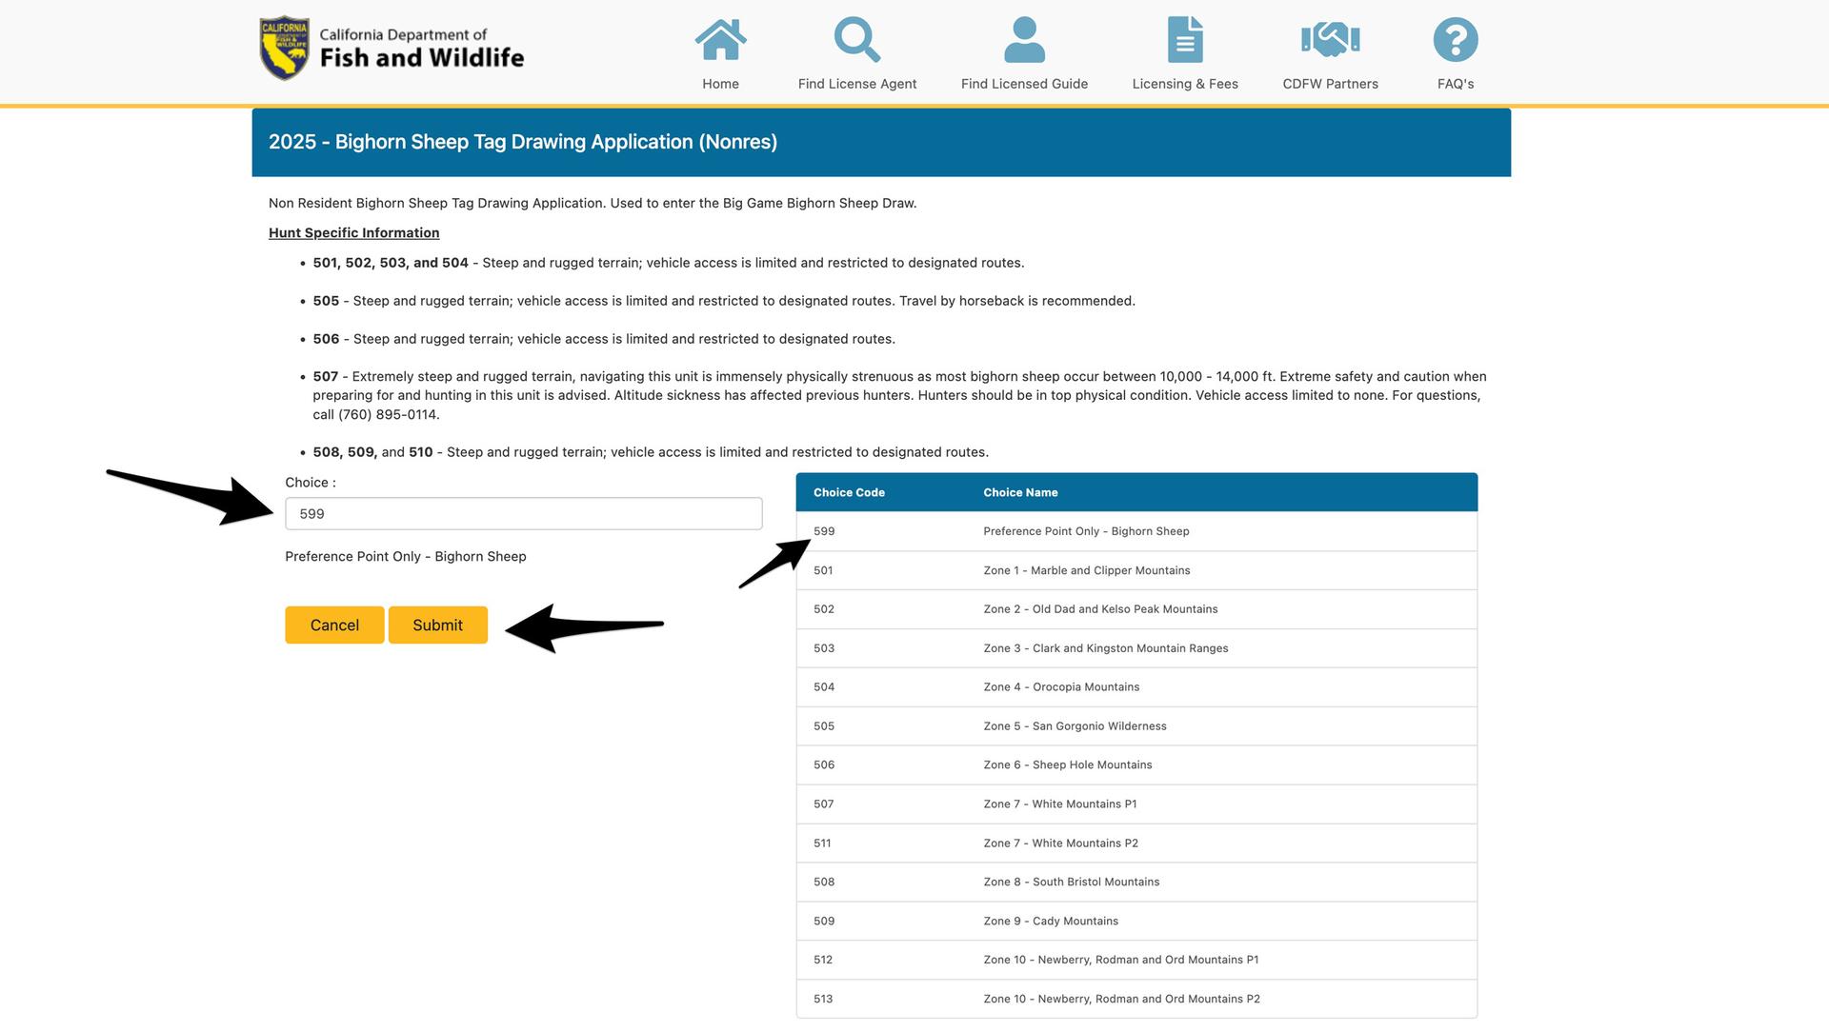Viewport: 1829px width, 1032px height.
Task: Select Zone 9 Cady Mountains row
Action: point(1052,921)
